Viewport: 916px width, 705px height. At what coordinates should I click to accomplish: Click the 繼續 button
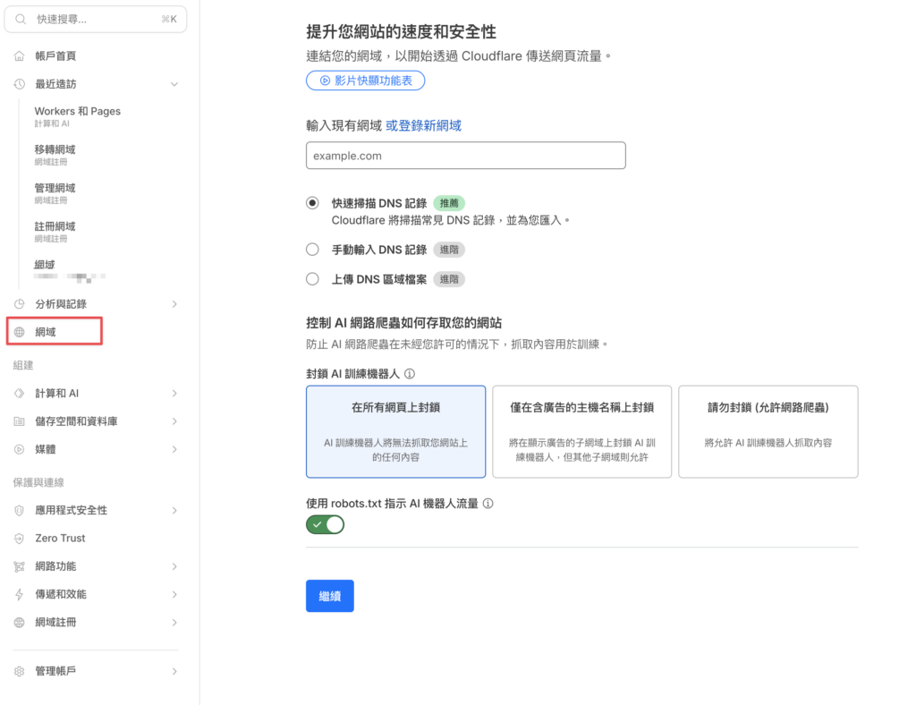[x=329, y=595]
